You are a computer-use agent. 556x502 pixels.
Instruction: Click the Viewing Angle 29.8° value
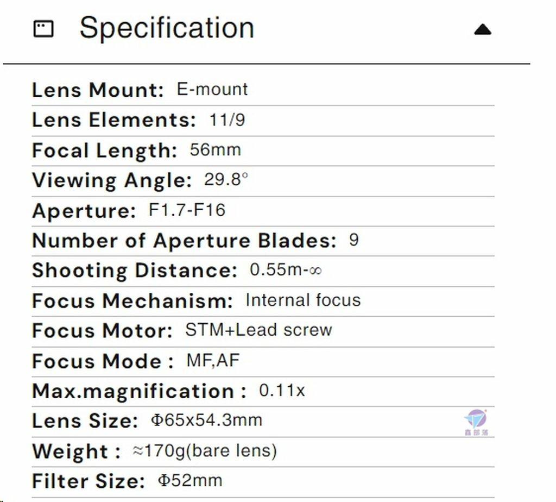tap(226, 179)
